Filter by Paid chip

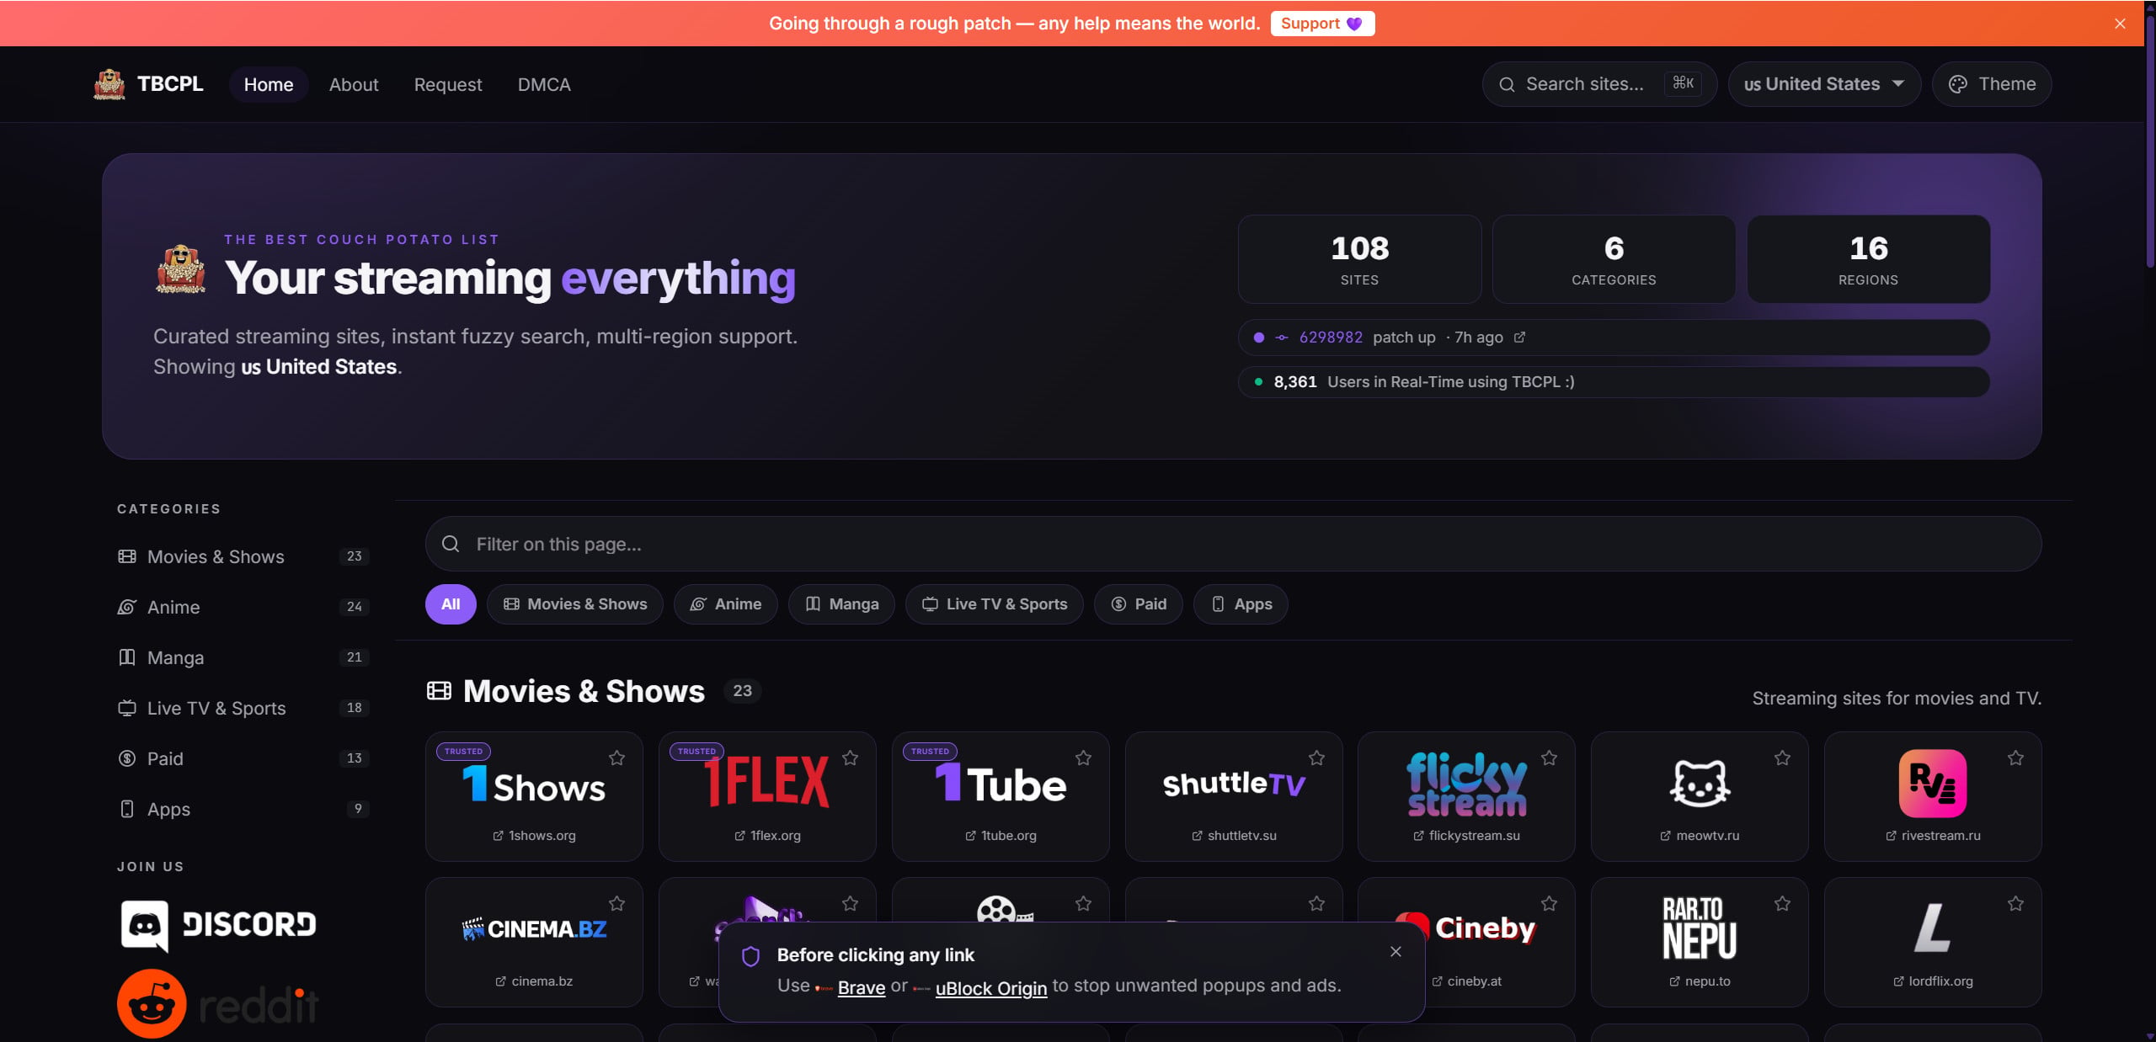[1139, 604]
